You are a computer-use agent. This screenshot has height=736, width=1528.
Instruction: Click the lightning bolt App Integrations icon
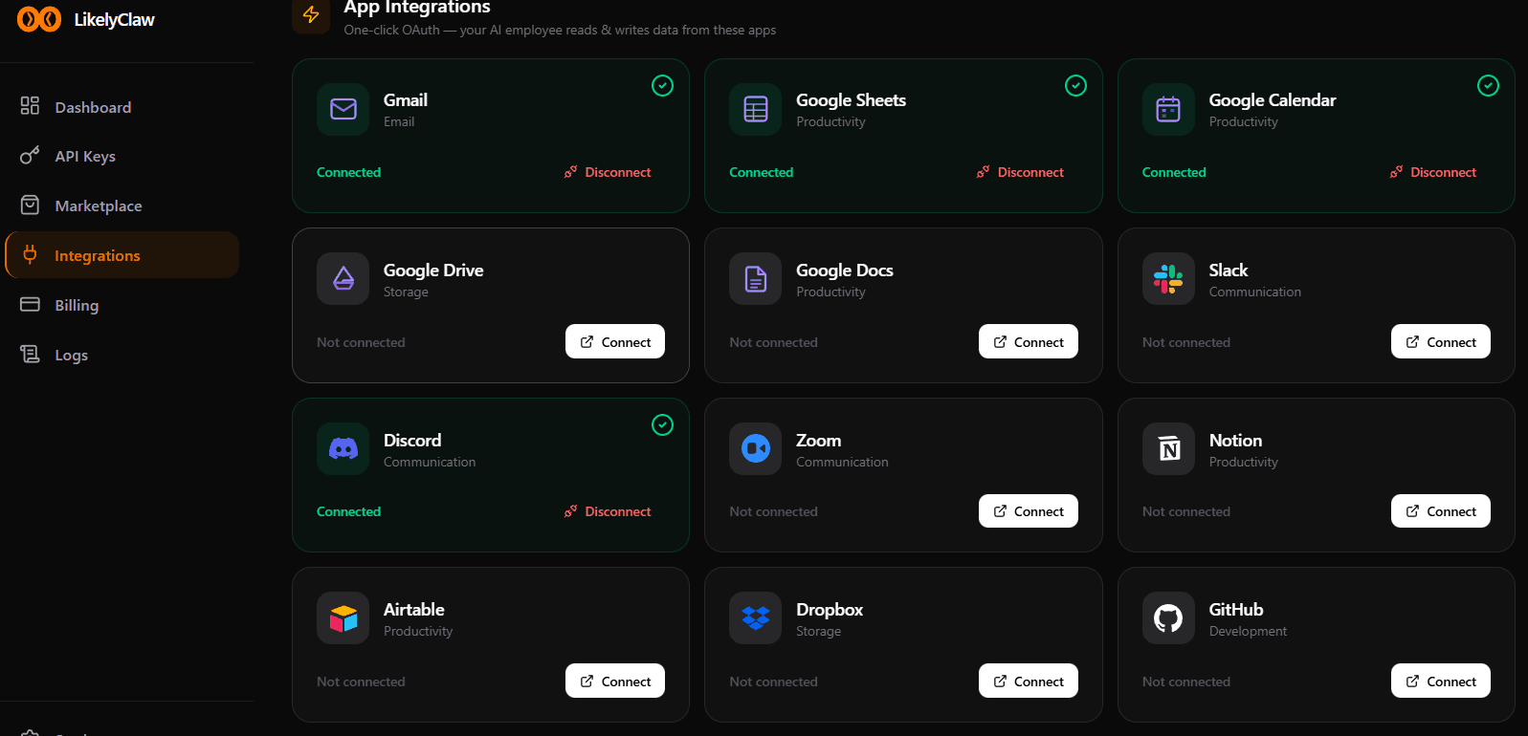point(311,14)
